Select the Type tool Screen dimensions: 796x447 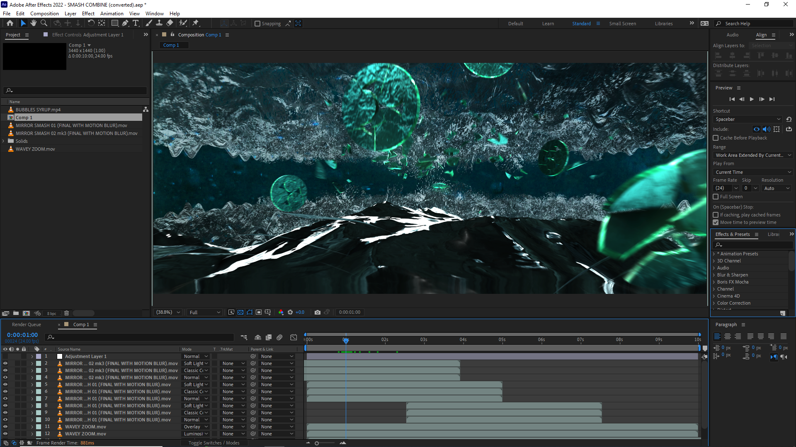(136, 23)
